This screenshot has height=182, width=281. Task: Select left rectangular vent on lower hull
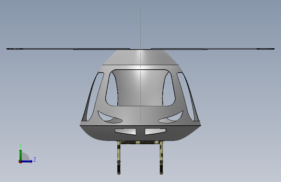tap(125, 131)
